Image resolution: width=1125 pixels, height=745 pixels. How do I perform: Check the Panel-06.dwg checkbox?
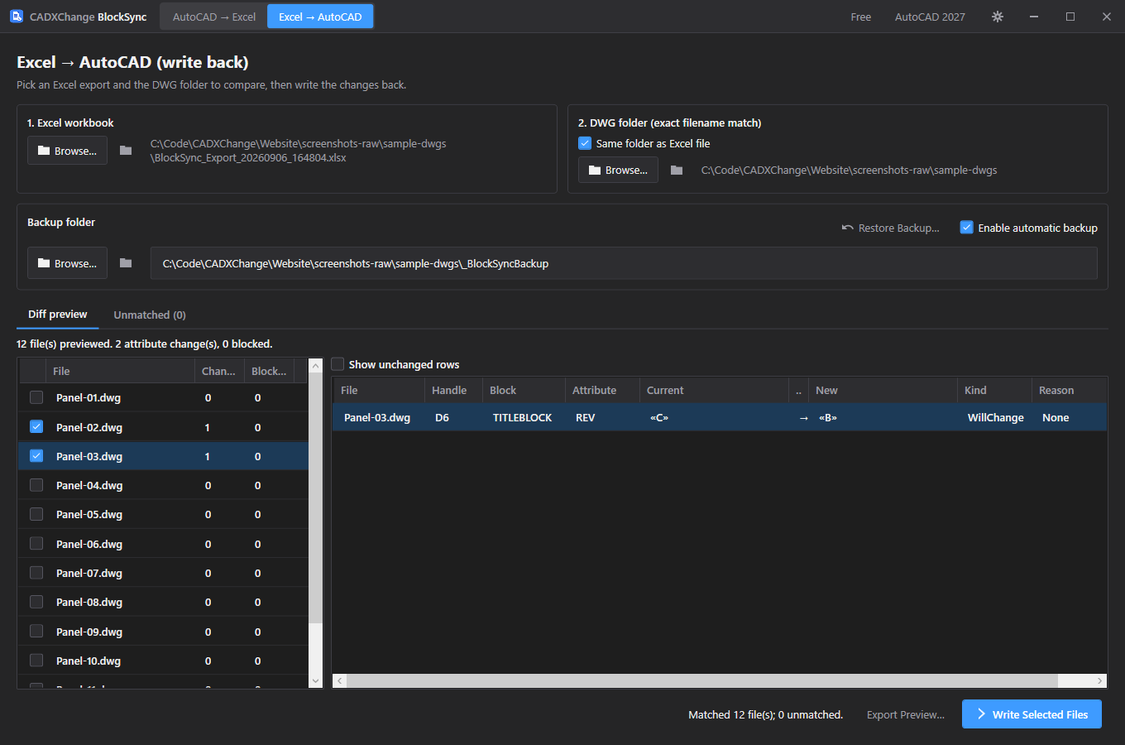point(36,544)
